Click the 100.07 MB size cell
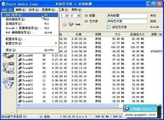 coord(118,47)
